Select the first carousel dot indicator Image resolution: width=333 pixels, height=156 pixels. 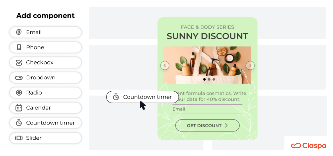click(204, 79)
